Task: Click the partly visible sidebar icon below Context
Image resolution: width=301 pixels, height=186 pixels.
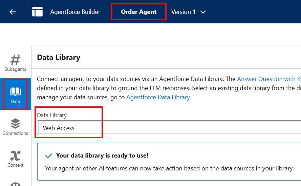Action: point(15,184)
